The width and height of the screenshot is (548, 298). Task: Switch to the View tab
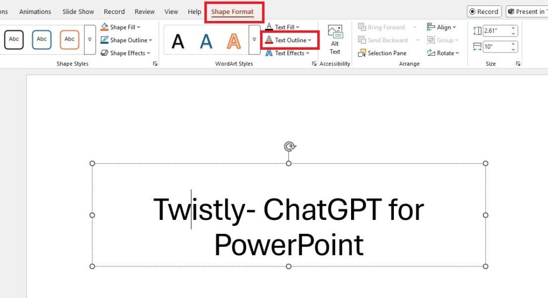coord(171,12)
